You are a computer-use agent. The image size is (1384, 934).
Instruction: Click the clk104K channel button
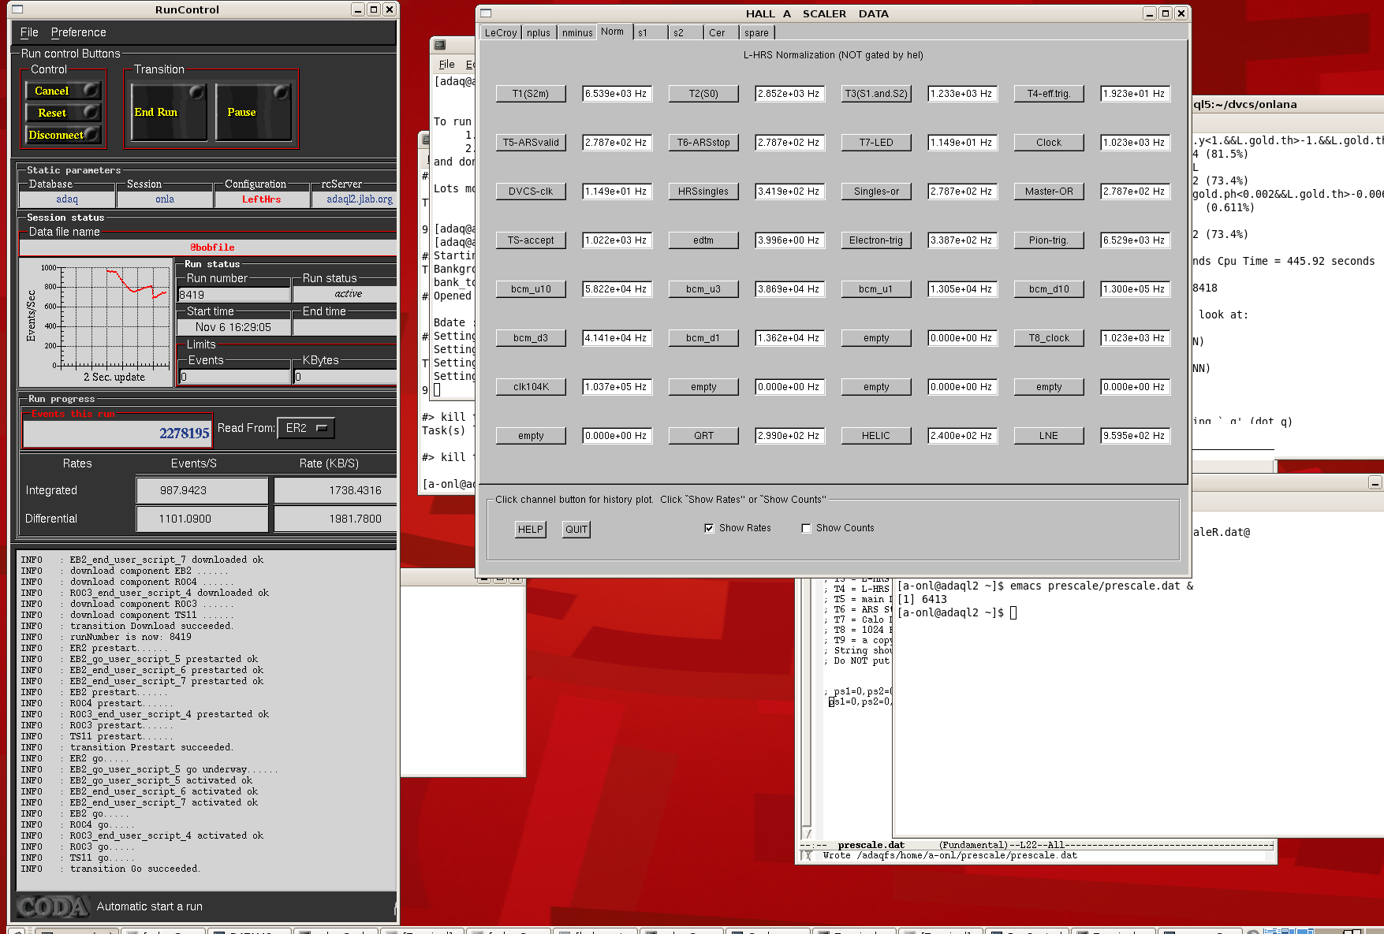[x=531, y=387]
